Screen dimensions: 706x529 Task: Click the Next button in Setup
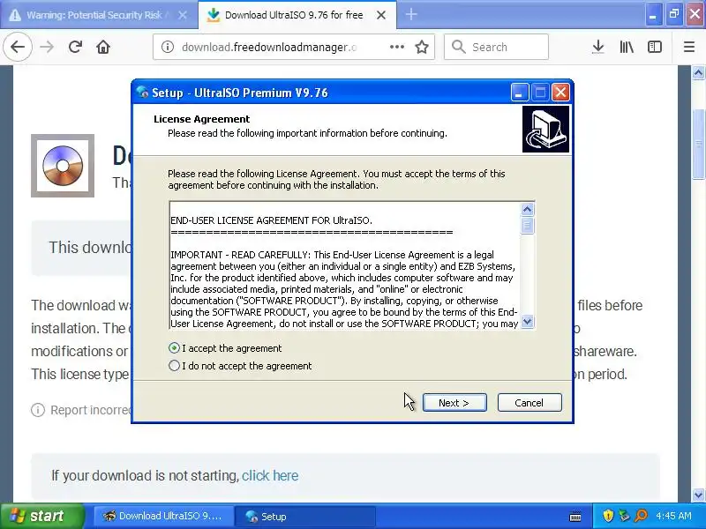[x=454, y=403]
